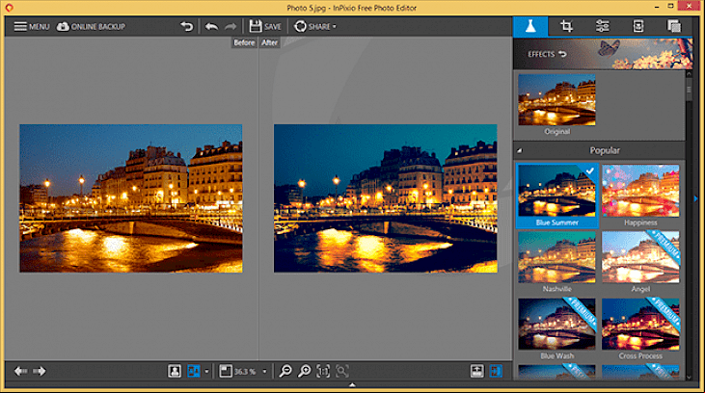Screen dimensions: 705x393
Task: Revert to original with the reset arrow
Action: 187,27
